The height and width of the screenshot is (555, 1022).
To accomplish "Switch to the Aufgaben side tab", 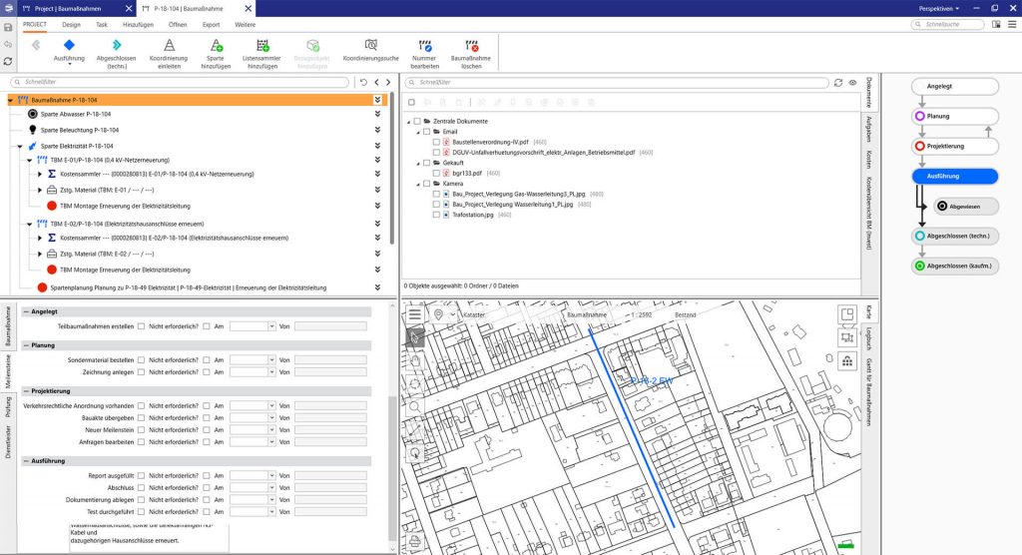I will [868, 128].
